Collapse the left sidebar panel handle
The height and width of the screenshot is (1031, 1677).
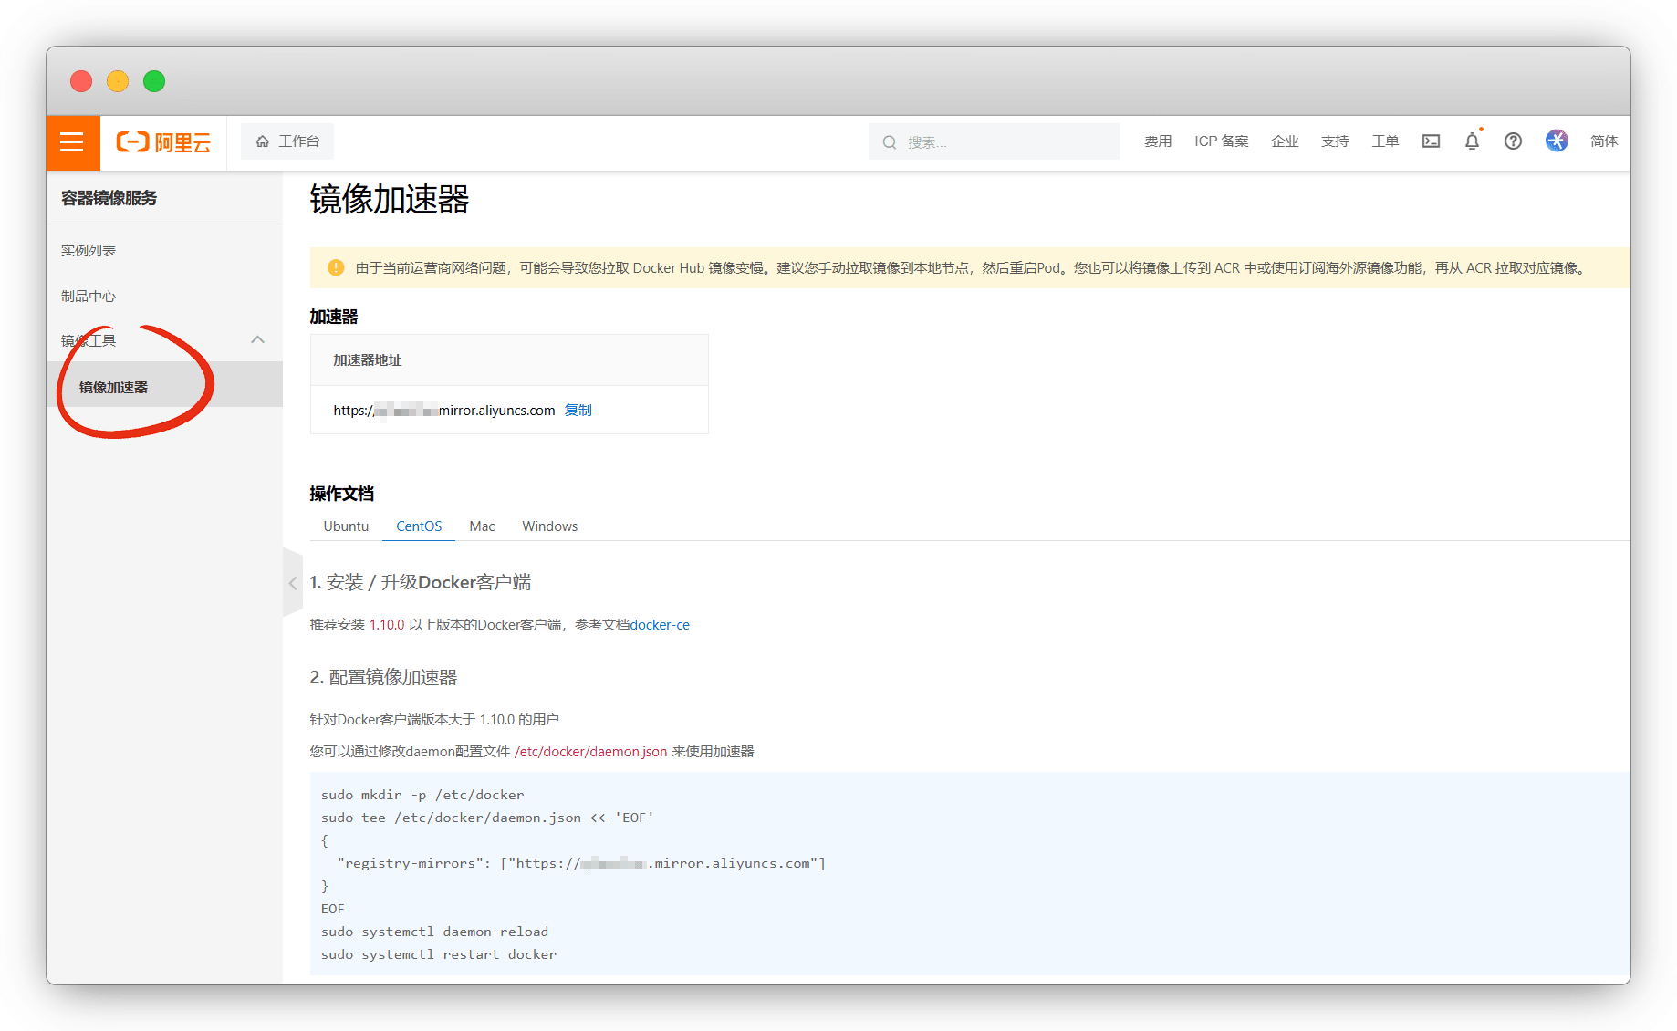293,583
